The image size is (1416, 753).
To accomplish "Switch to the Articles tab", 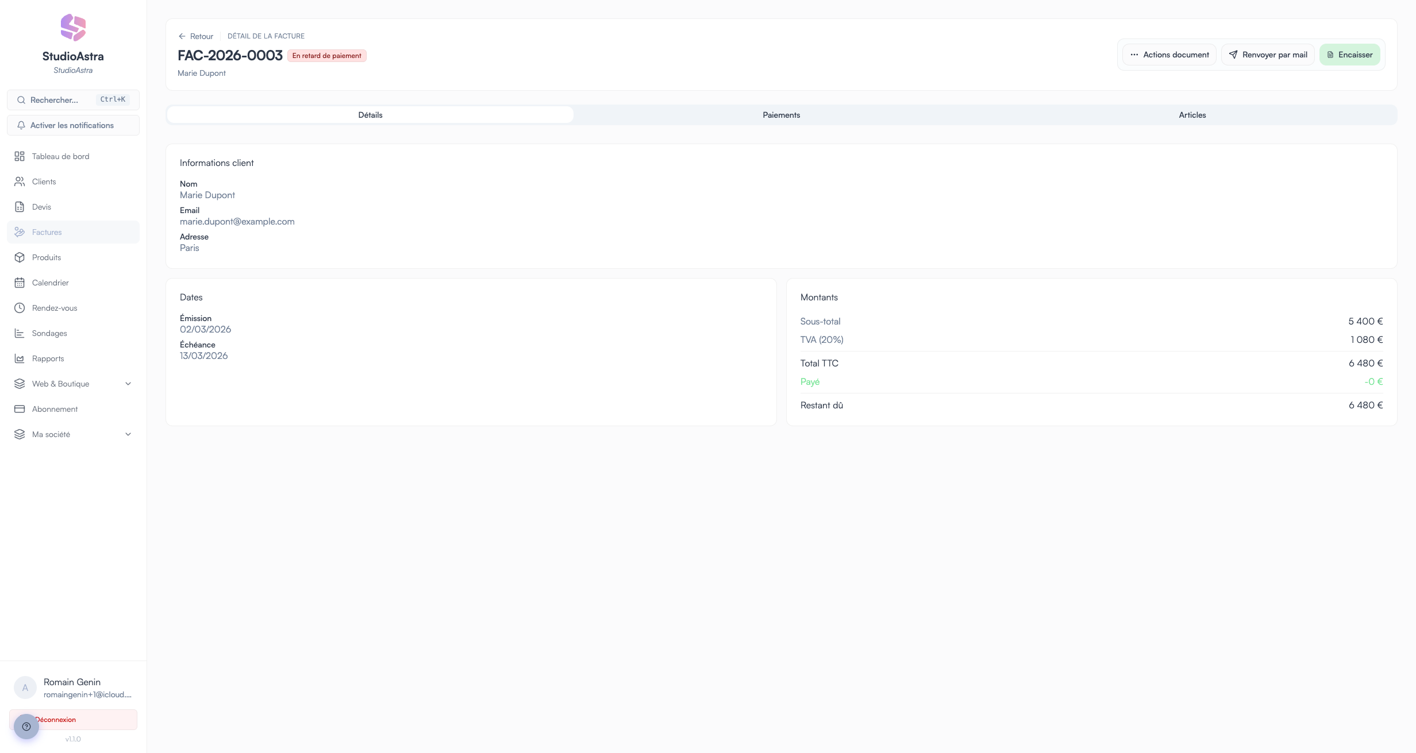I will point(1192,115).
